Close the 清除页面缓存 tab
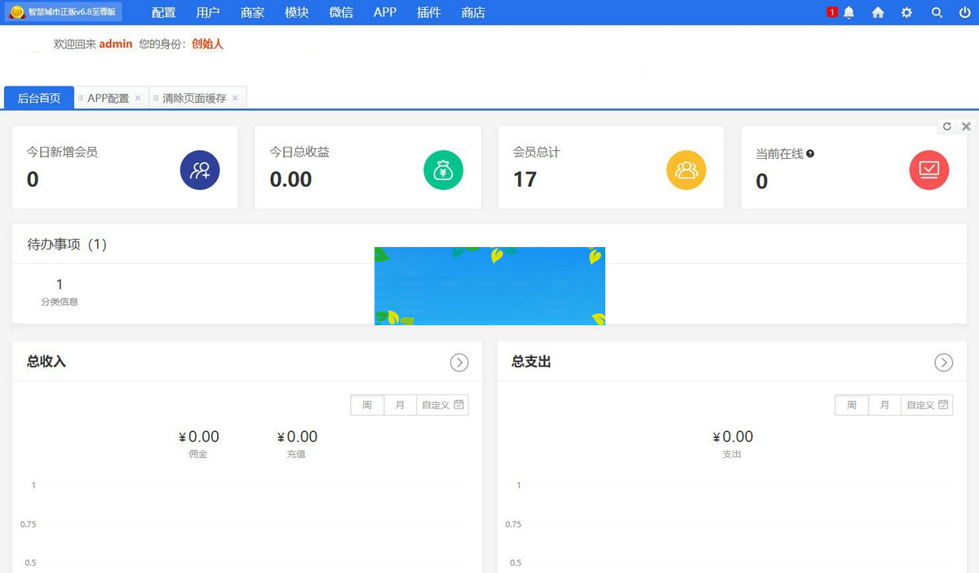 (236, 97)
